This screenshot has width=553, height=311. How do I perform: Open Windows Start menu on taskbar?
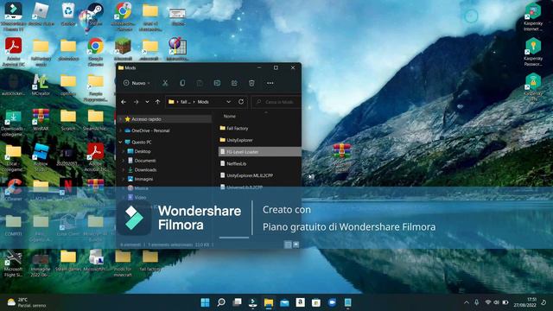[x=205, y=302]
